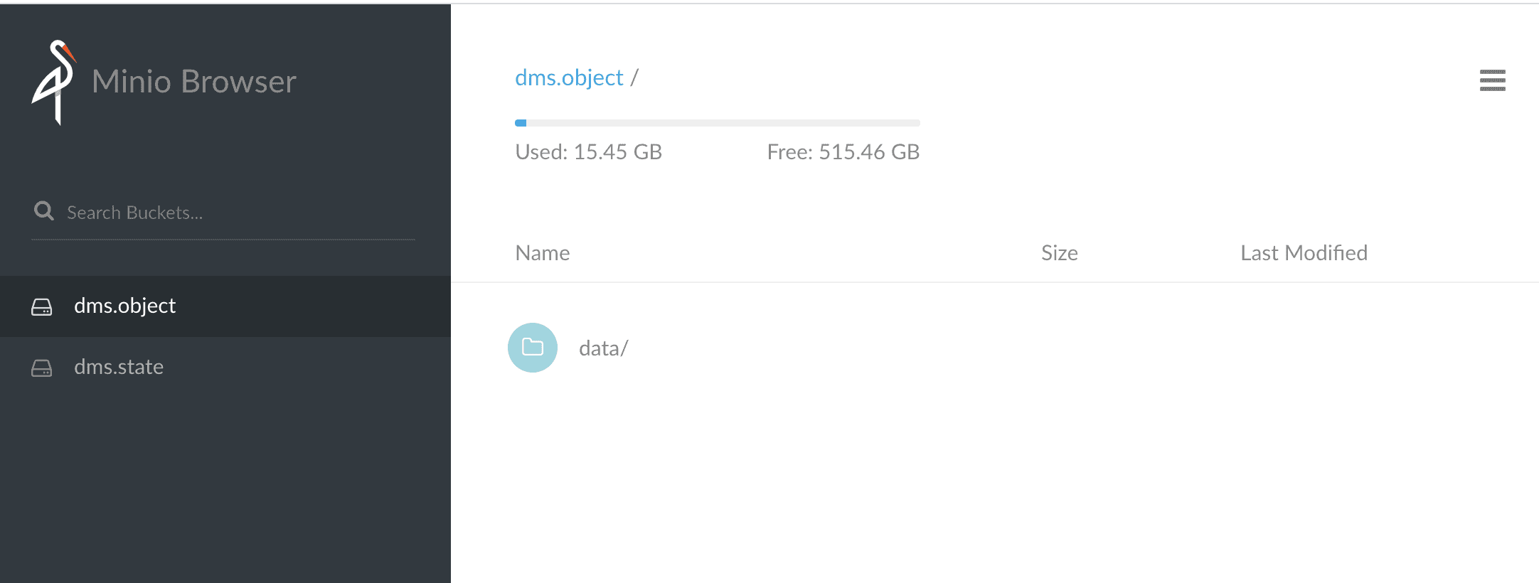Click the blue filled portion of storage bar
Viewport: 1539px width, 583px height.
point(521,123)
